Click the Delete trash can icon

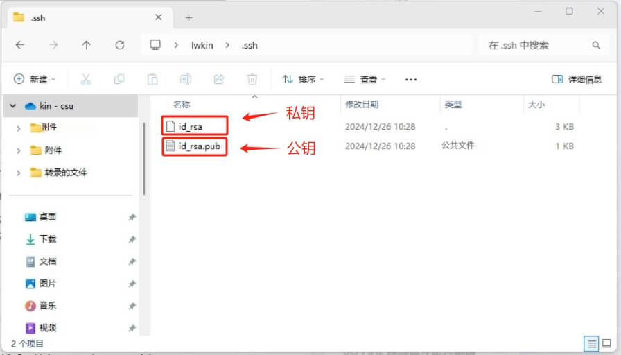click(x=252, y=80)
